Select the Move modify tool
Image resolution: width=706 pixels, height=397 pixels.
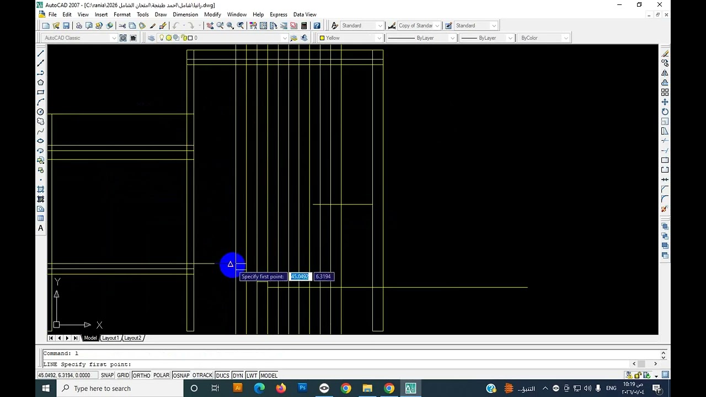click(665, 102)
